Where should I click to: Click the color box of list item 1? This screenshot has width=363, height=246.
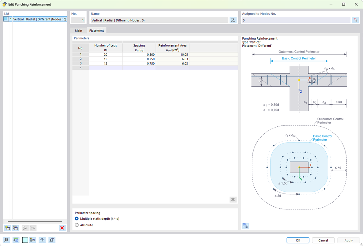[6, 19]
